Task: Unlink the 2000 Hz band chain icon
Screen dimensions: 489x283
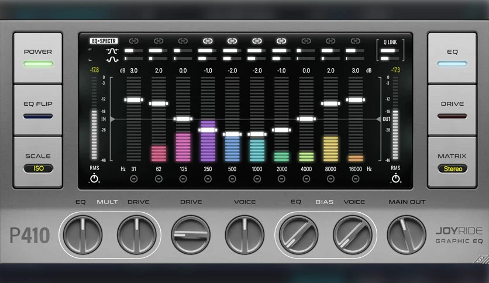Action: click(281, 41)
